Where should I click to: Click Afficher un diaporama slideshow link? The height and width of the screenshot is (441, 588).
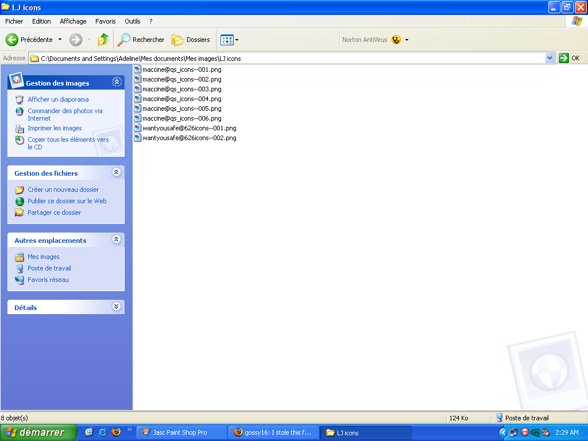point(58,99)
